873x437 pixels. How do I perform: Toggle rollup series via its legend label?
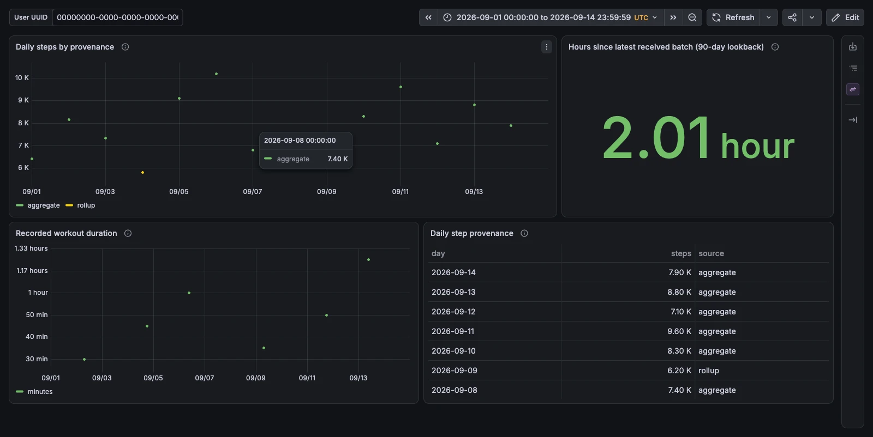86,205
